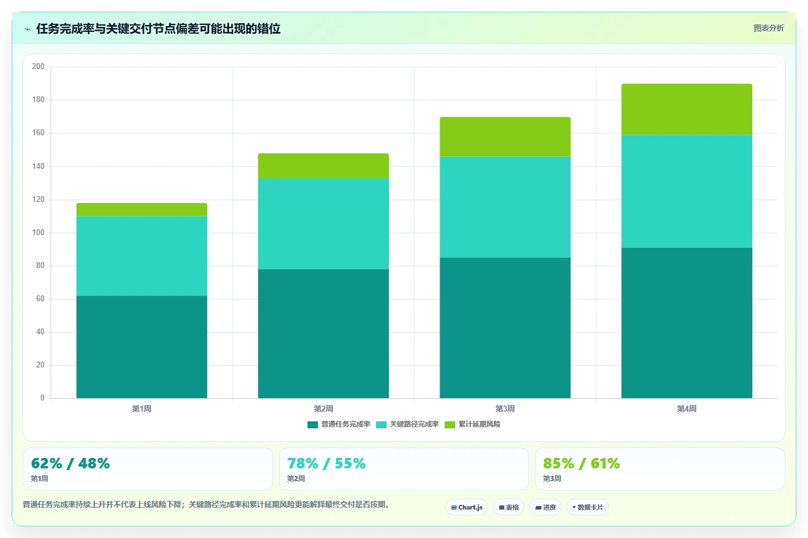Screen dimensions: 808x538
Task: Click the 进度 tag
Action: [545, 507]
